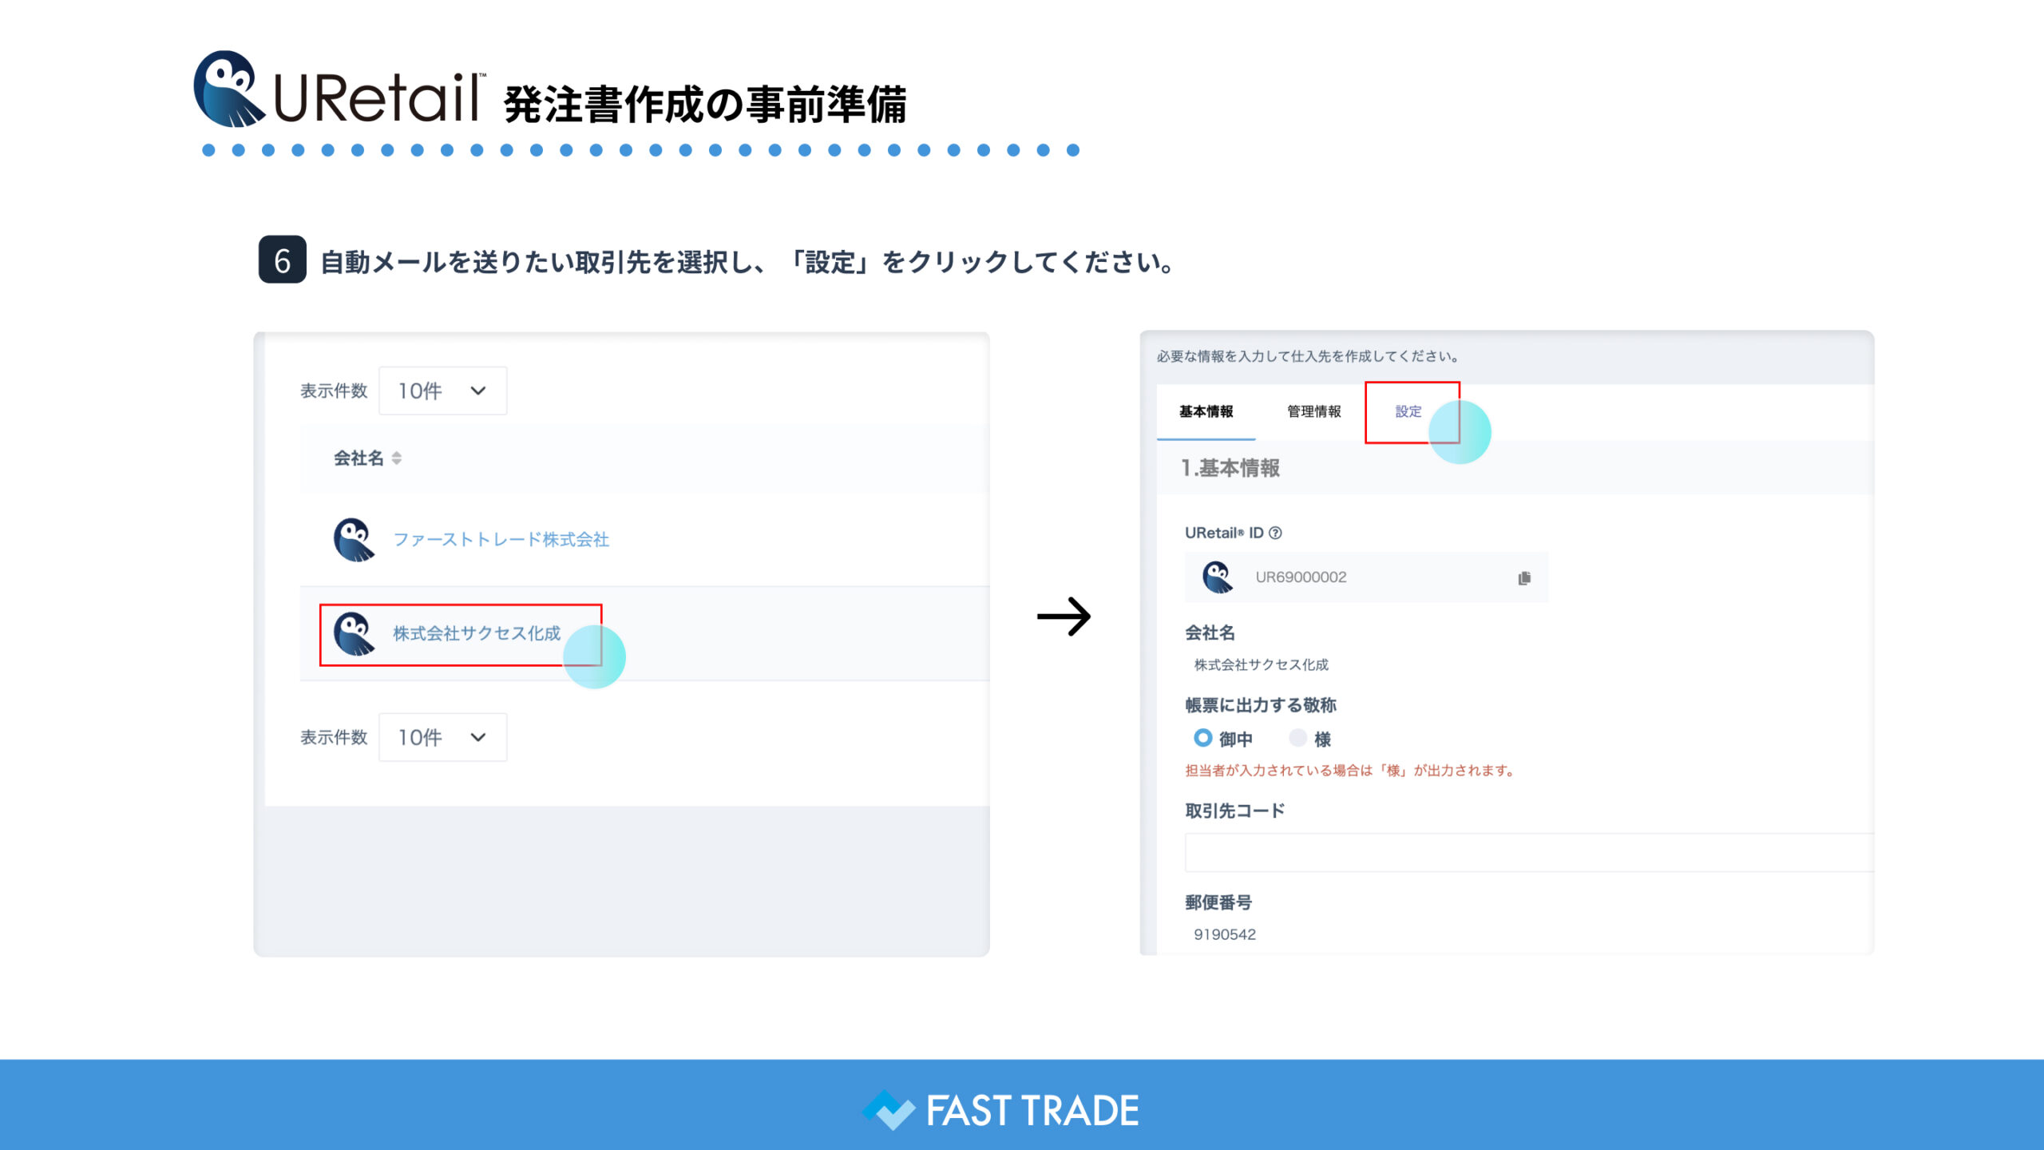Click the penguin icon for 株式会社サクセス化成
This screenshot has width=2044, height=1150.
(x=354, y=634)
